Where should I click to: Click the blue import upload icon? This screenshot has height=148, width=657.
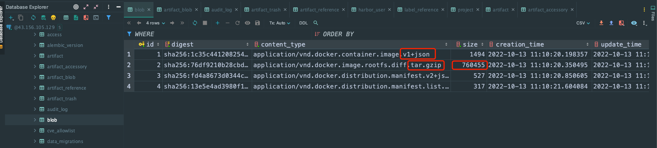pos(611,23)
